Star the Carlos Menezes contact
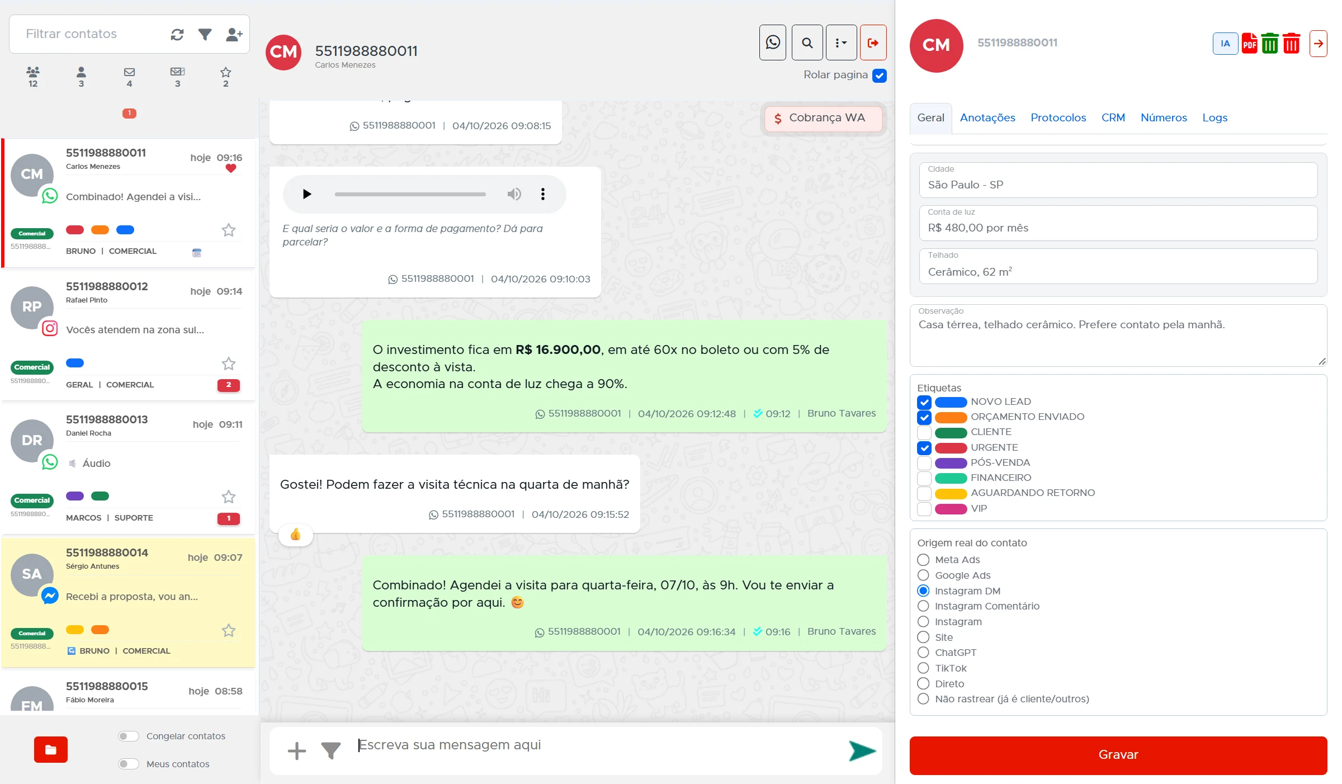This screenshot has height=784, width=1342. (229, 230)
